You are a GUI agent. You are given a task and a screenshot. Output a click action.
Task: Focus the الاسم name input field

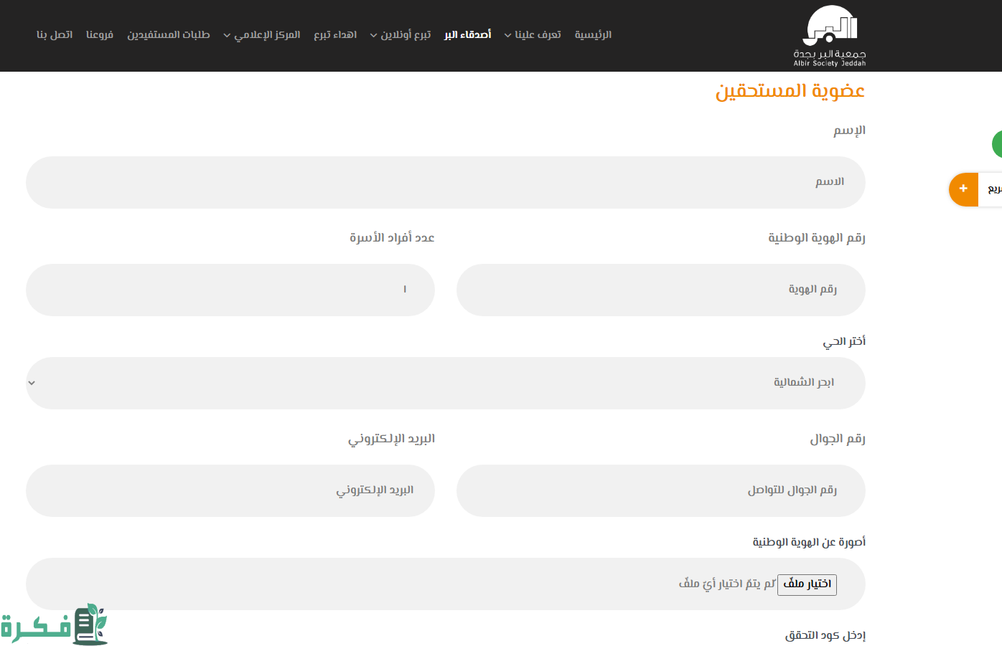coord(445,182)
